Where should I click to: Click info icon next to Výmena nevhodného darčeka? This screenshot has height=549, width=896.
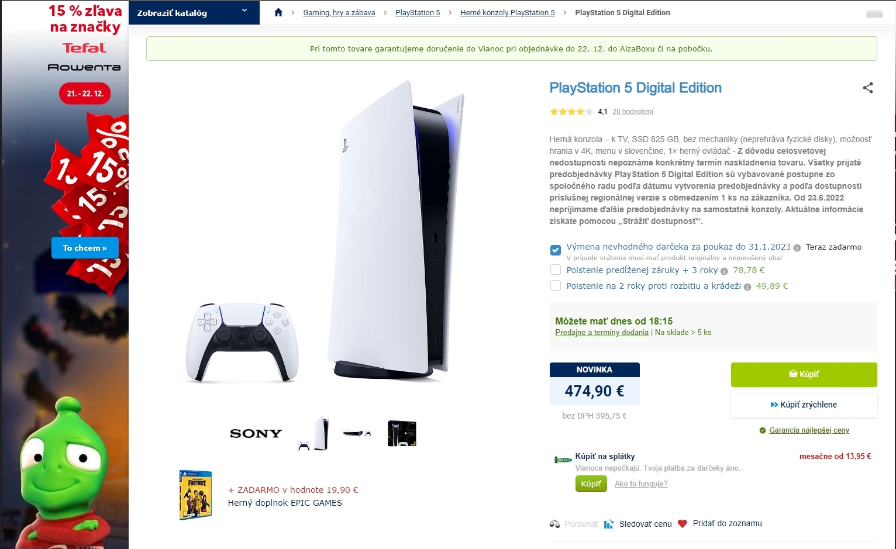coord(797,248)
